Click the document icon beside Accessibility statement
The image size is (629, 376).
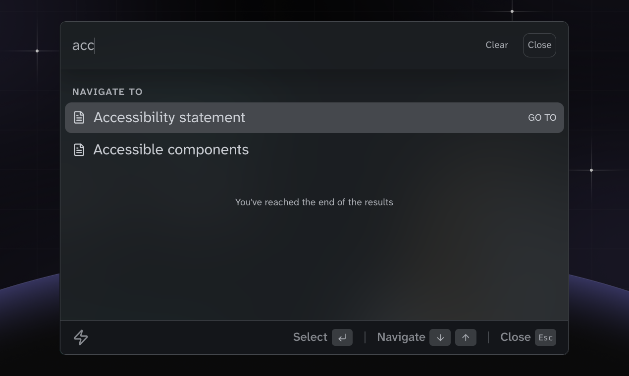pos(79,117)
